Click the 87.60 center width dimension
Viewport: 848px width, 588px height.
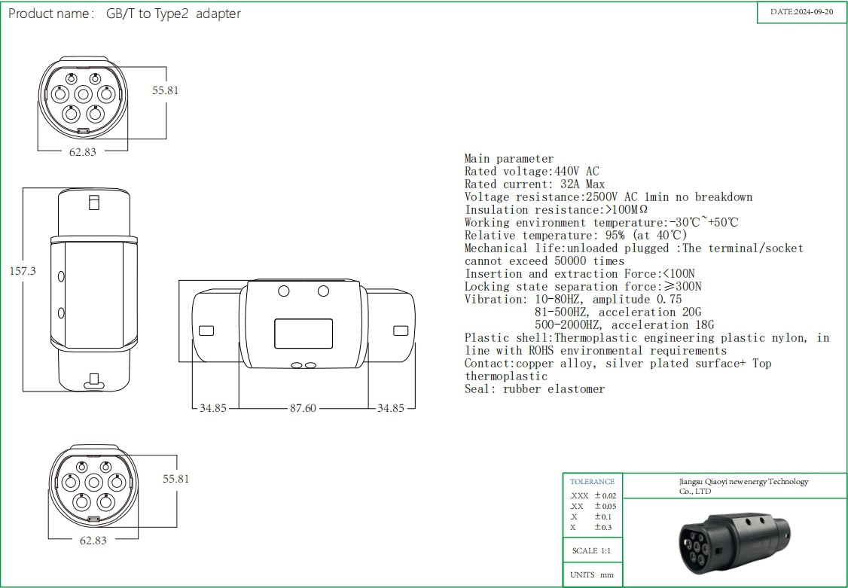pos(303,408)
